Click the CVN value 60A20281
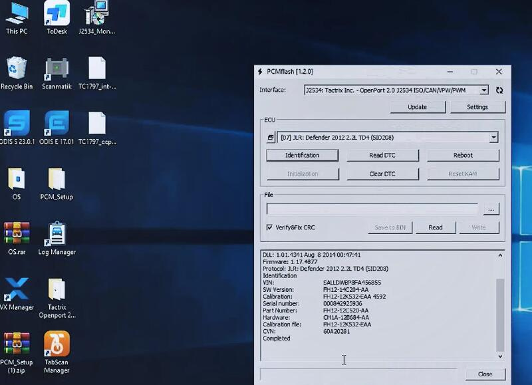Image resolution: width=532 pixels, height=385 pixels. (x=336, y=331)
